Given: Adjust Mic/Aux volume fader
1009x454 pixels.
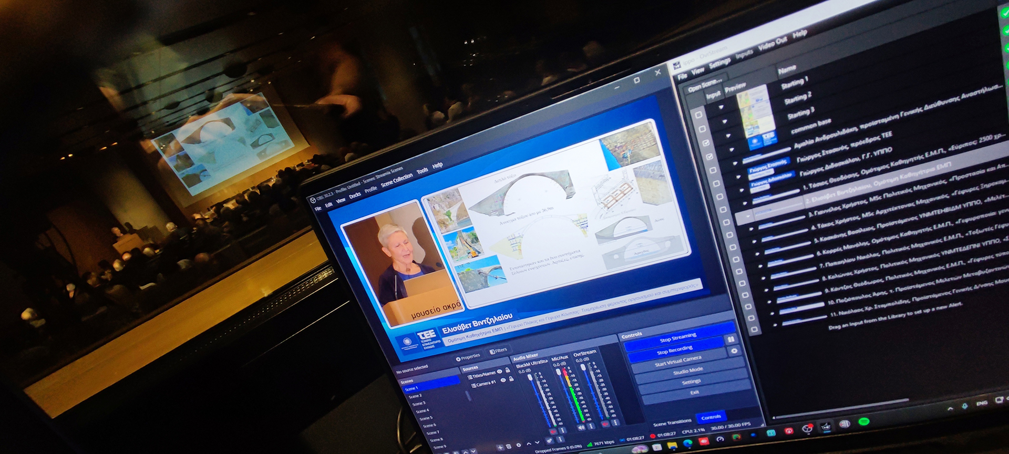Looking at the screenshot, I should tap(558, 372).
